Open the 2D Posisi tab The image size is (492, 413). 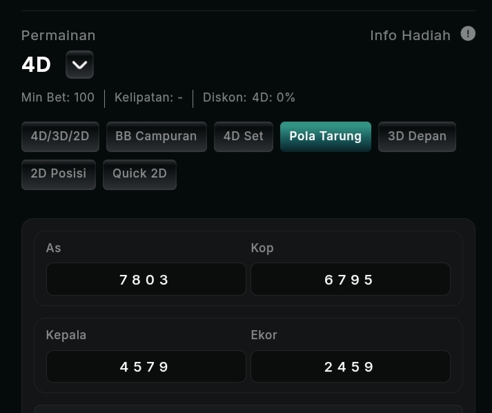(59, 173)
